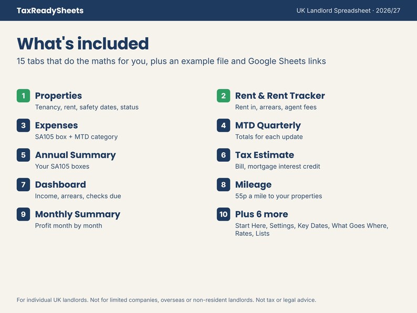Screen dimensions: 417x313
Task: Select 'Rent in, arrears, agent fees' text
Action: [x=276, y=107]
